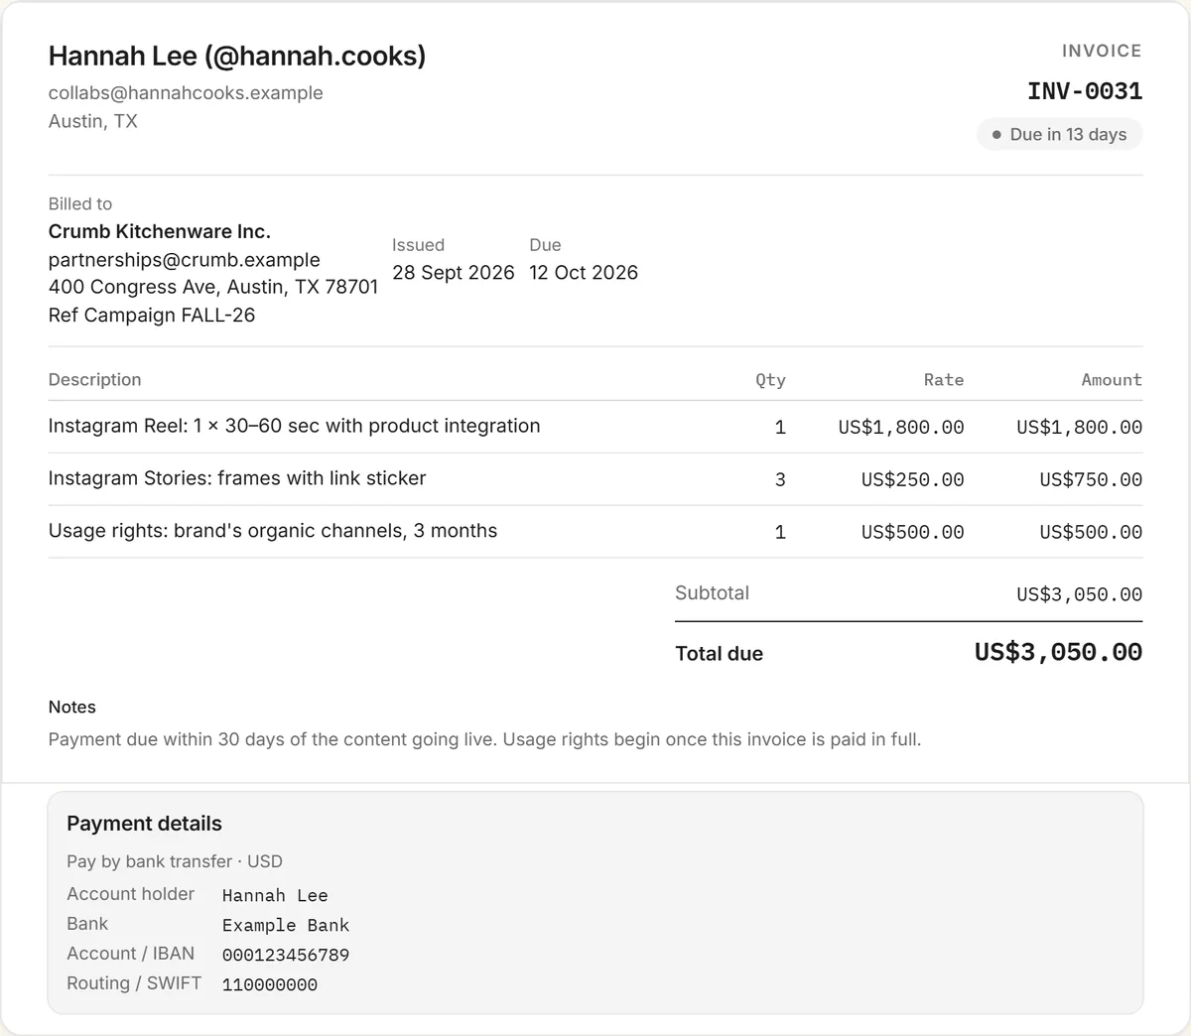1191x1036 pixels.
Task: Click the 'Due in 13 days' status badge
Action: point(1060,135)
